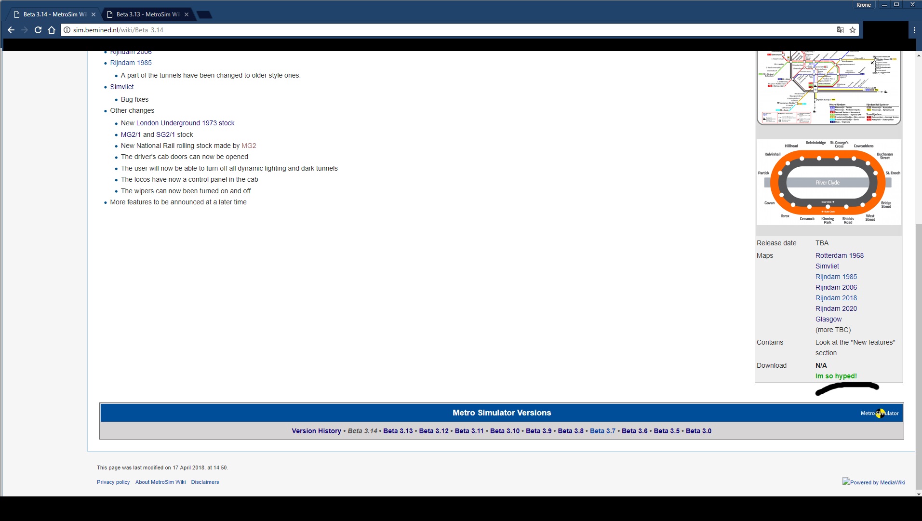Open the Version History link
Screen dimensions: 922x521
pyautogui.click(x=316, y=431)
